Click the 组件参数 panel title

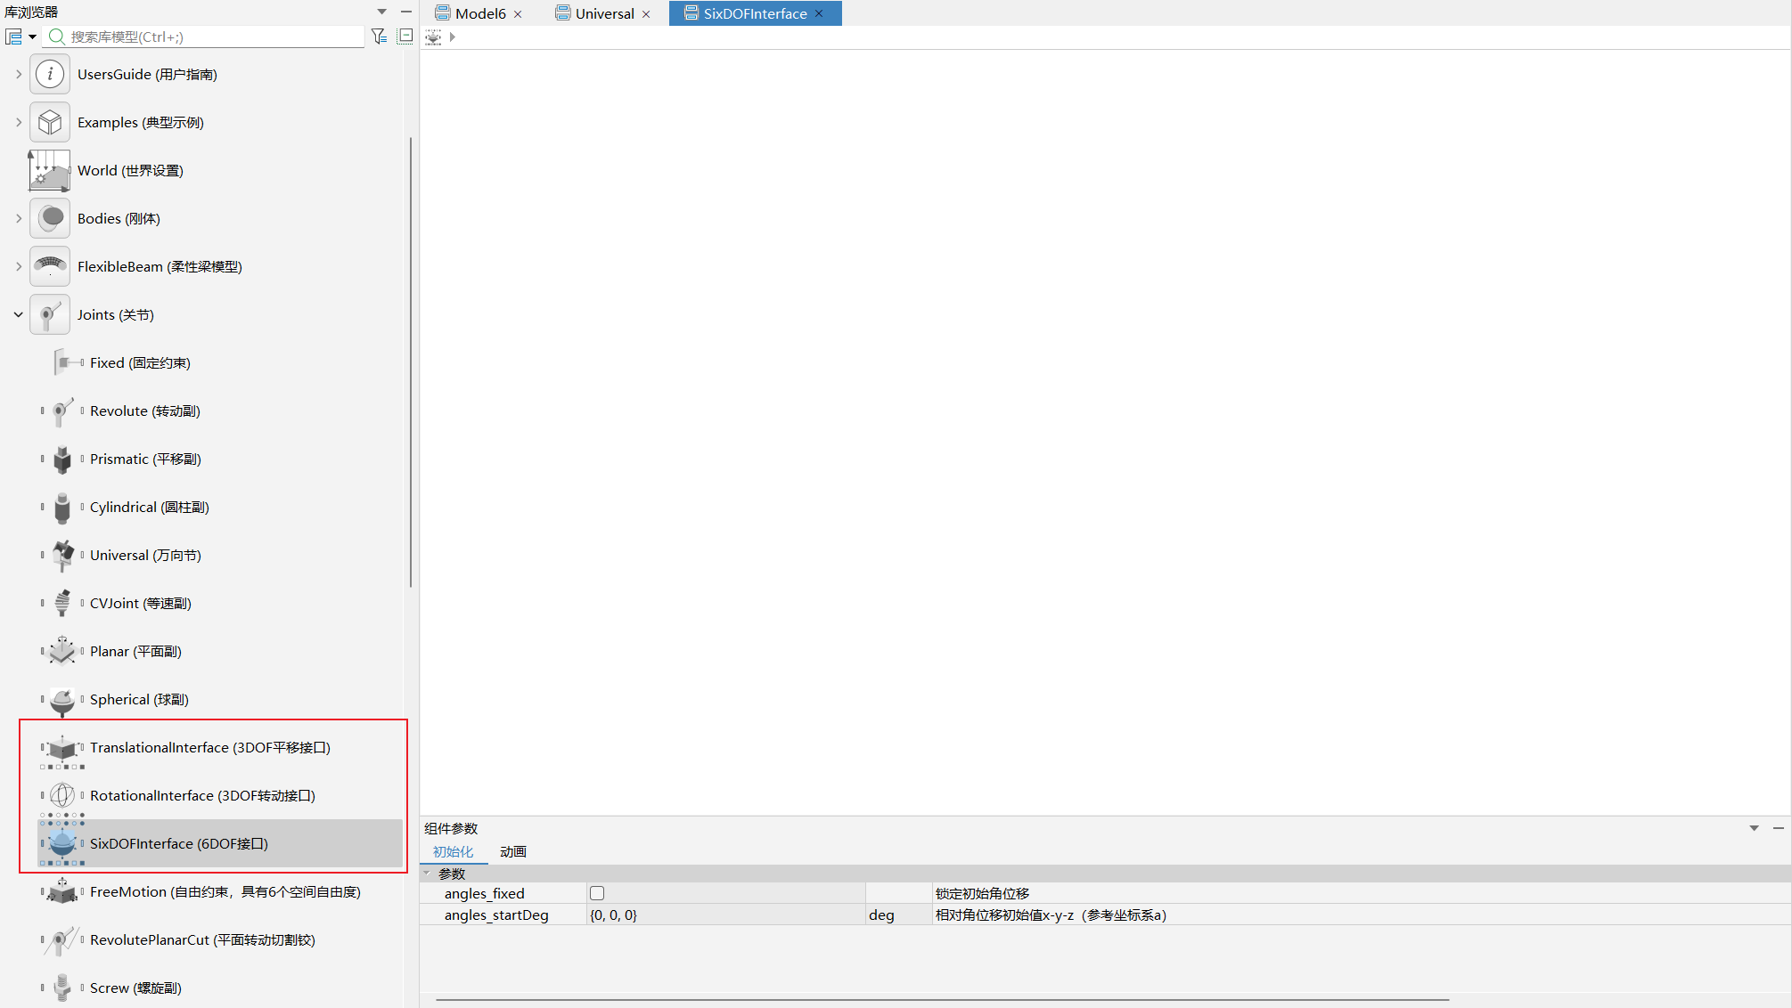tap(451, 828)
